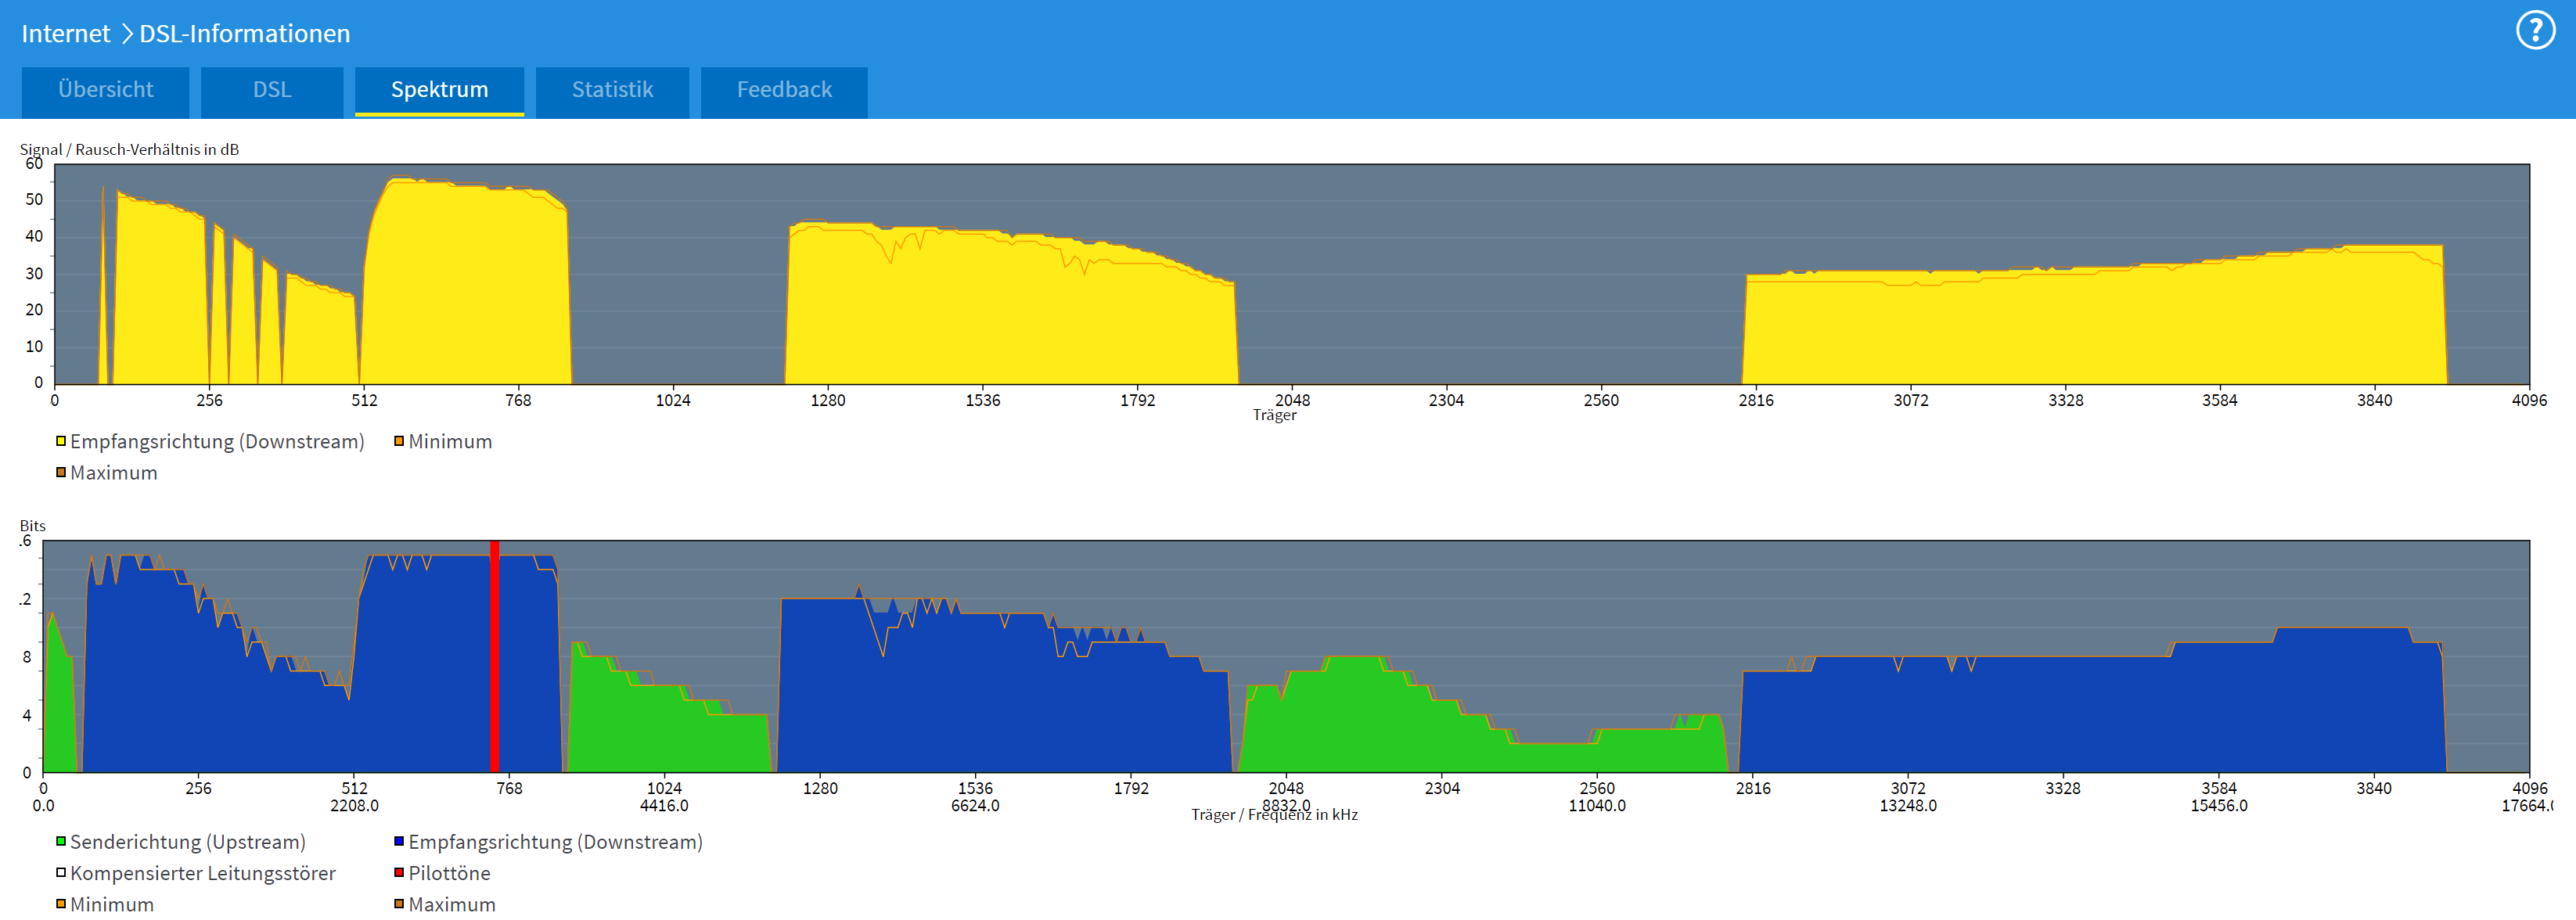Click the Senderichtung (Upstream) legend label
2576x920 pixels.
pos(188,842)
